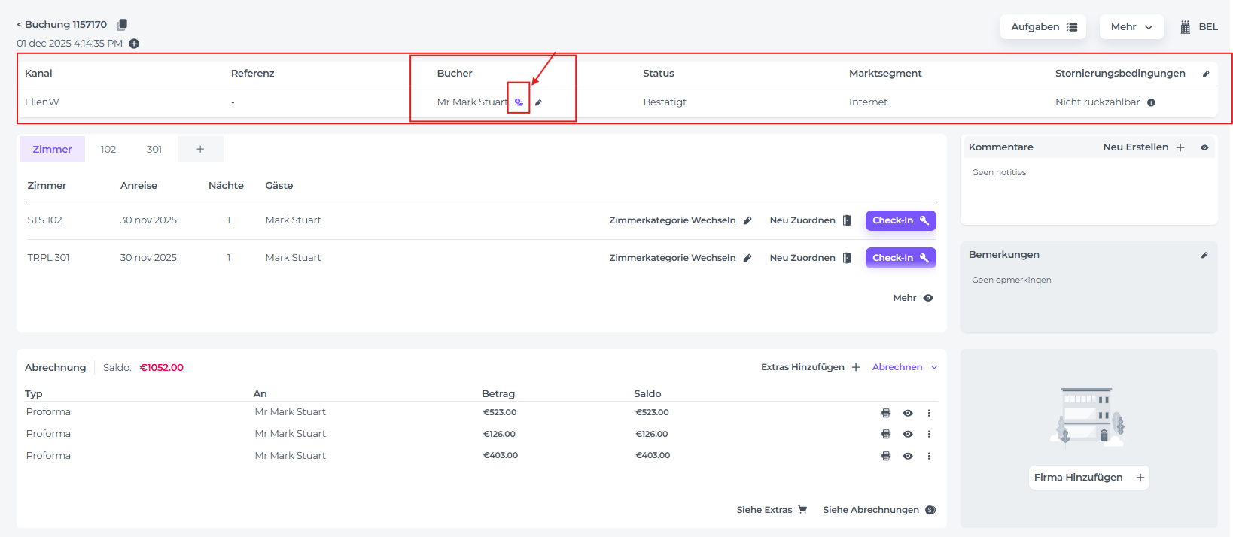
Task: Check-In room STS 102
Action: click(x=900, y=220)
